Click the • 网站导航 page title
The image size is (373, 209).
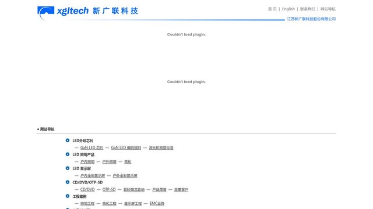point(45,129)
